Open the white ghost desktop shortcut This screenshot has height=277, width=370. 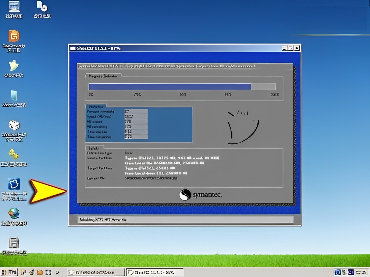14,66
